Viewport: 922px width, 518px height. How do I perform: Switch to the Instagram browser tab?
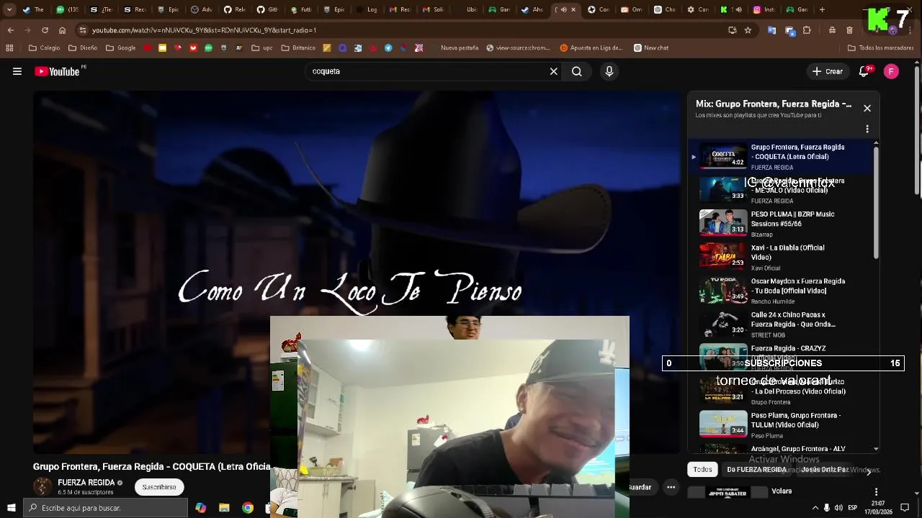pyautogui.click(x=764, y=9)
